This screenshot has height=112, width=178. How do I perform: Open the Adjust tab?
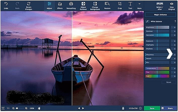[49, 6]
